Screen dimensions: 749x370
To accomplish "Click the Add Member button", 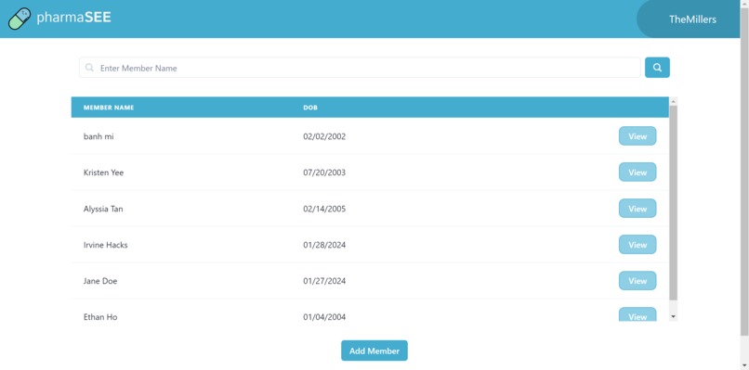I will 374,351.
